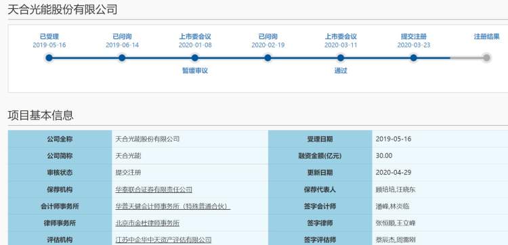Click the 签字评估师 header cell
Screen dimensions: 508x245
tap(320, 239)
